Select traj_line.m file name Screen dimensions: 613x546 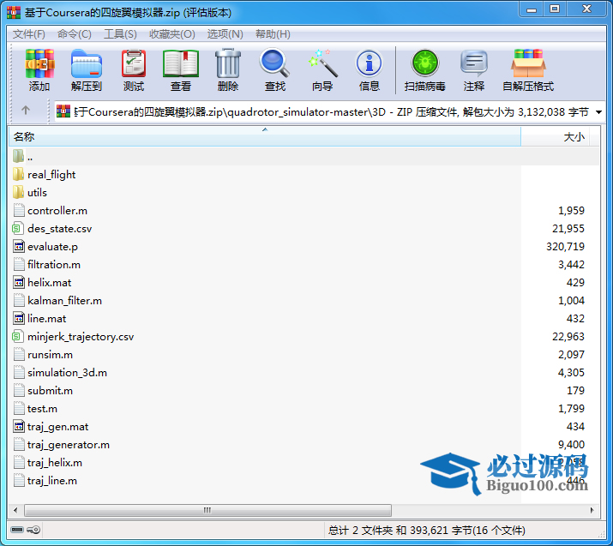pos(52,480)
